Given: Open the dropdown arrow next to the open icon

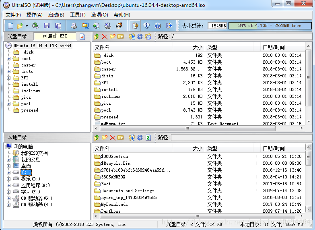Looking at the screenshot, I should tap(27, 26).
